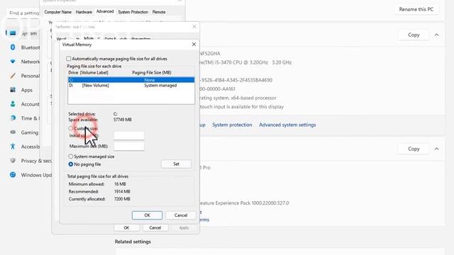Close the Virtual Memory dialog
454x255 pixels.
tap(194, 44)
